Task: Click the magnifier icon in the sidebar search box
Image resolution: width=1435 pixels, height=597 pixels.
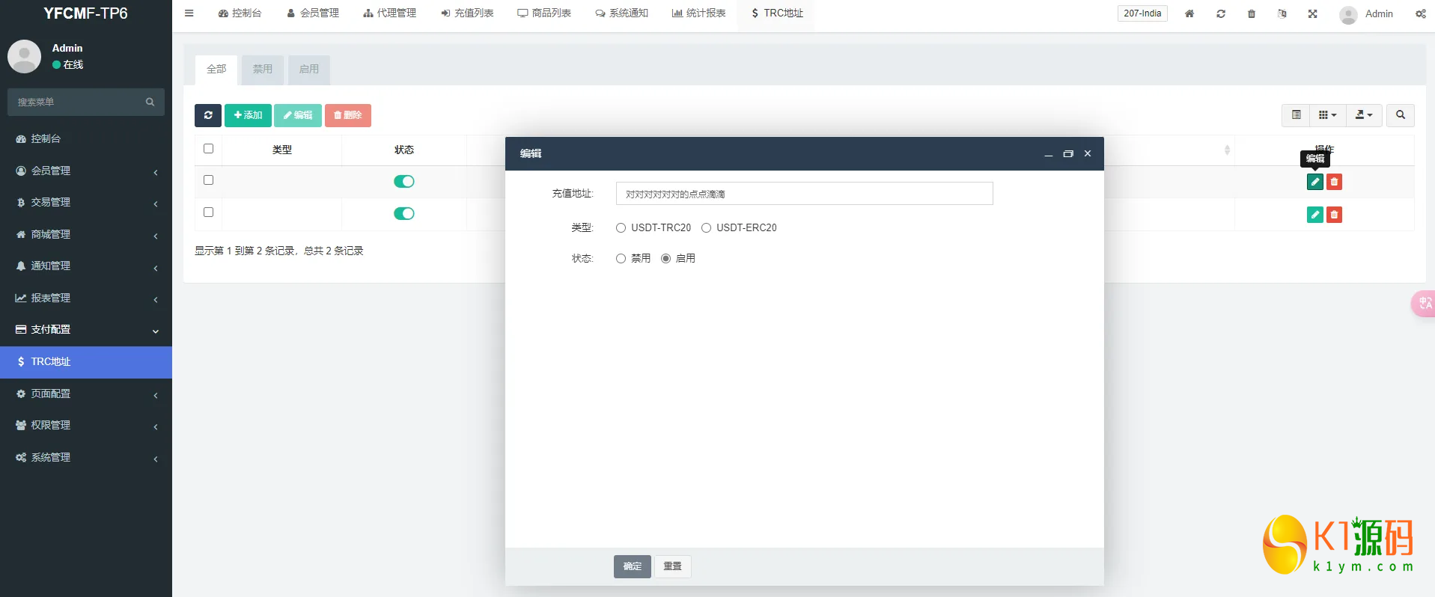Action: point(150,102)
